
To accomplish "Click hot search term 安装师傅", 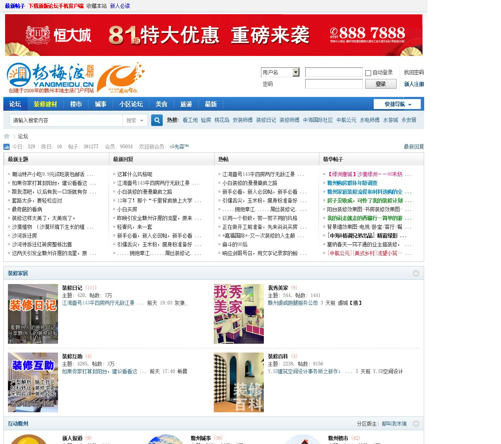I will point(243,120).
